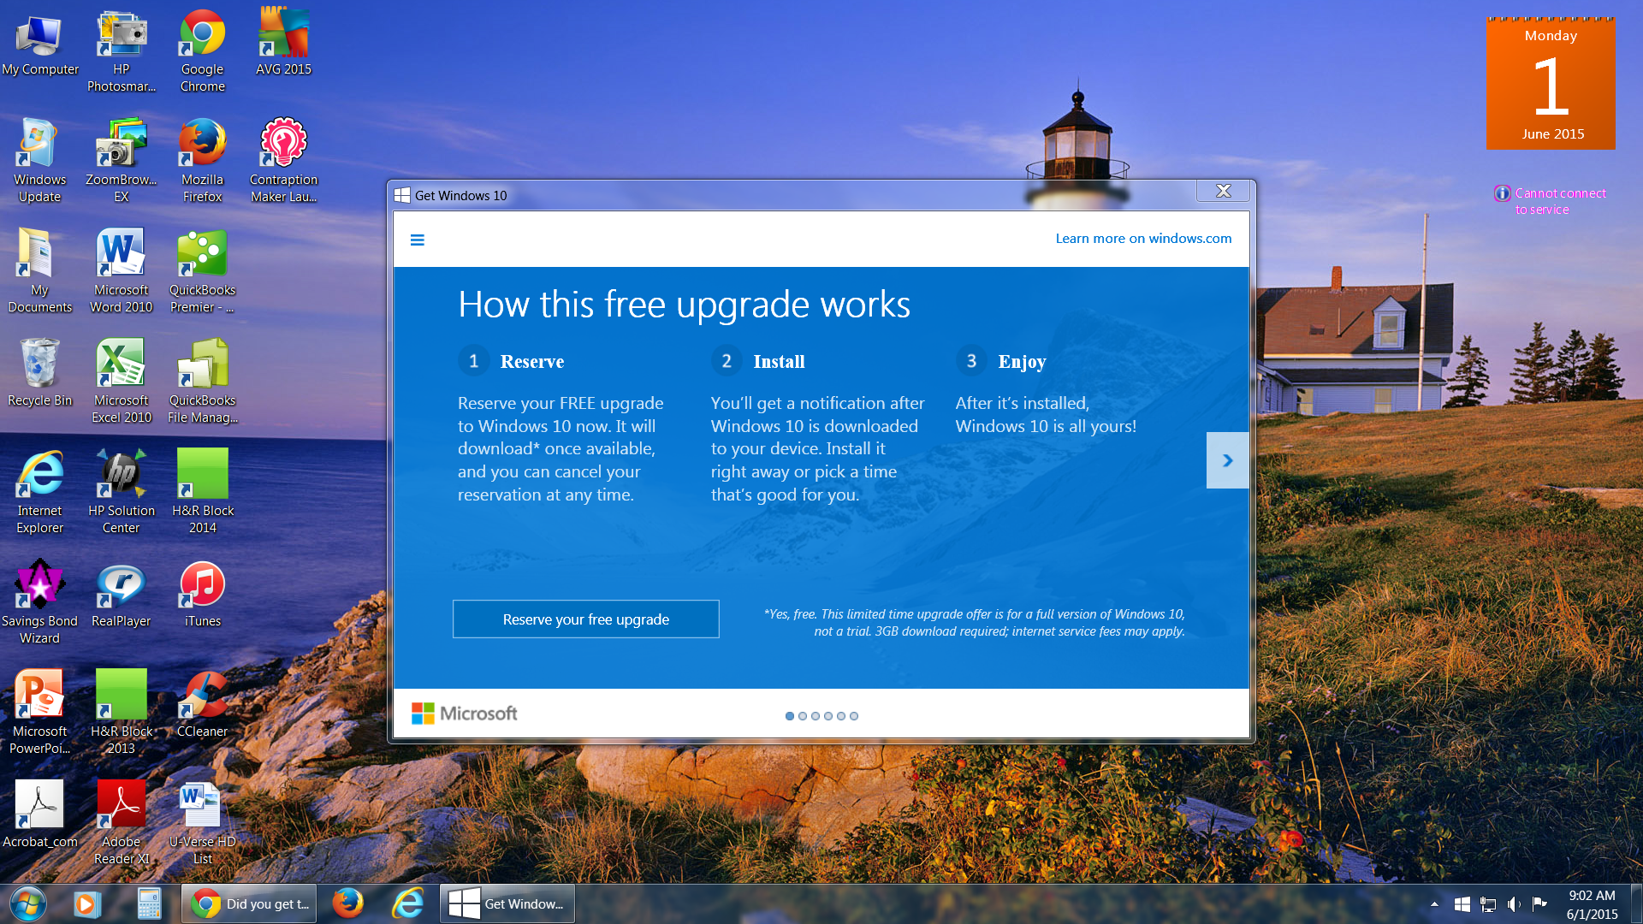Open My Documents folder icon
Viewport: 1643px width, 924px height.
[39, 271]
